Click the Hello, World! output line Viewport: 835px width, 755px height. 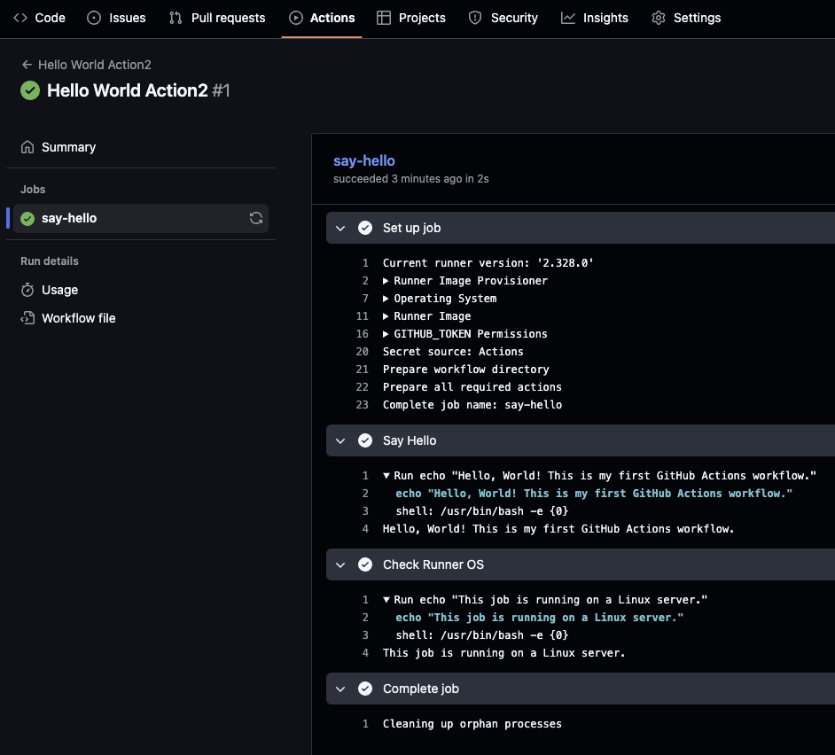[558, 529]
